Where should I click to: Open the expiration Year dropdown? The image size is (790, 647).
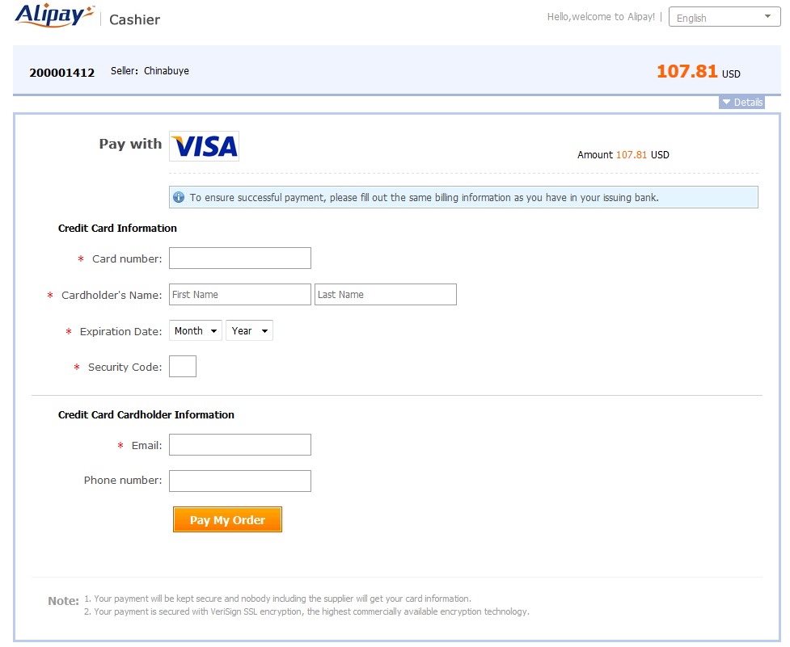click(x=249, y=330)
